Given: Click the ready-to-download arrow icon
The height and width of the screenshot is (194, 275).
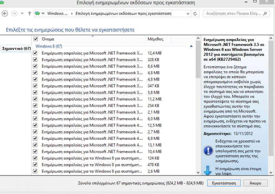Looking at the screenshot, I should (208, 171).
